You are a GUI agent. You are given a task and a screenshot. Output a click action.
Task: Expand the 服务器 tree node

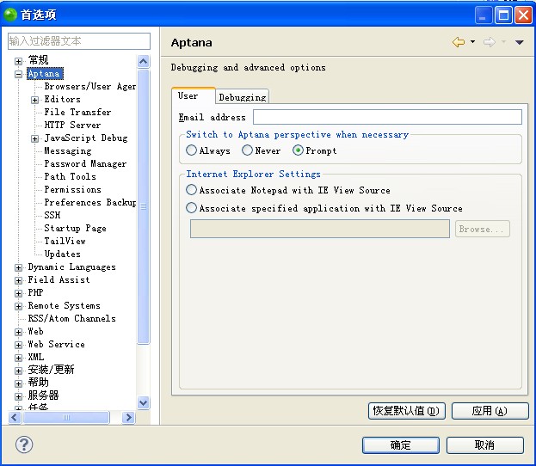tap(18, 396)
